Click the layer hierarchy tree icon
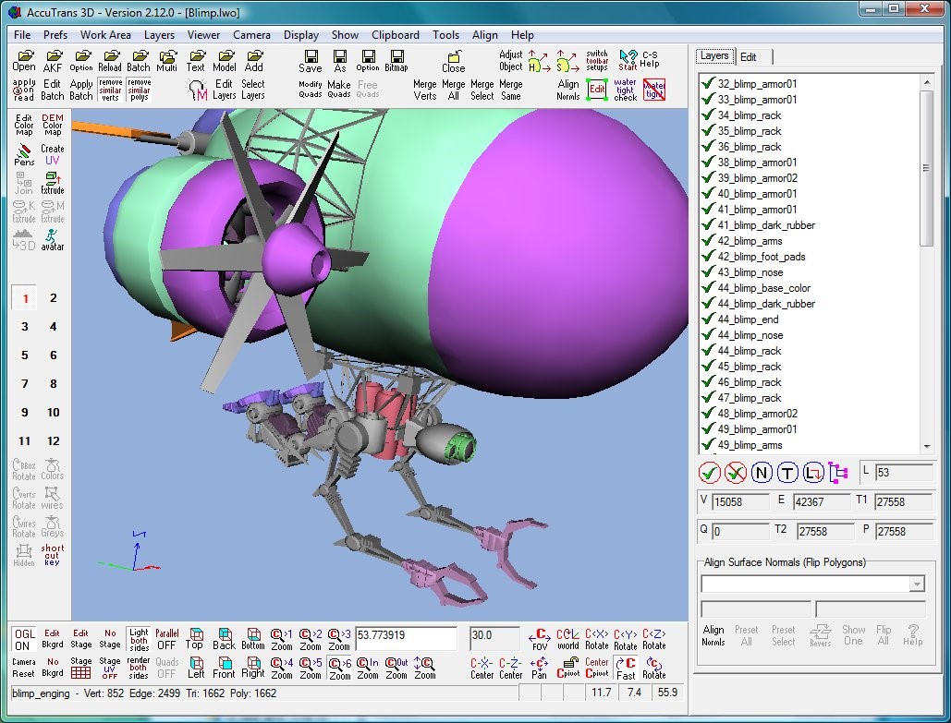This screenshot has width=951, height=723. (x=838, y=473)
